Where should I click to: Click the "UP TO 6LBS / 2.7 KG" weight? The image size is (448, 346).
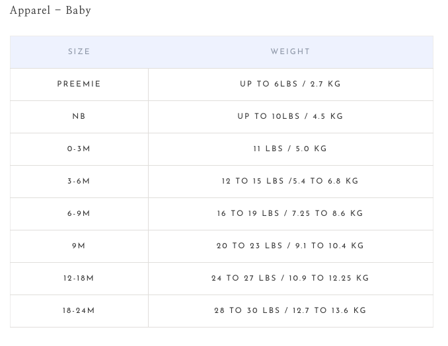(290, 85)
